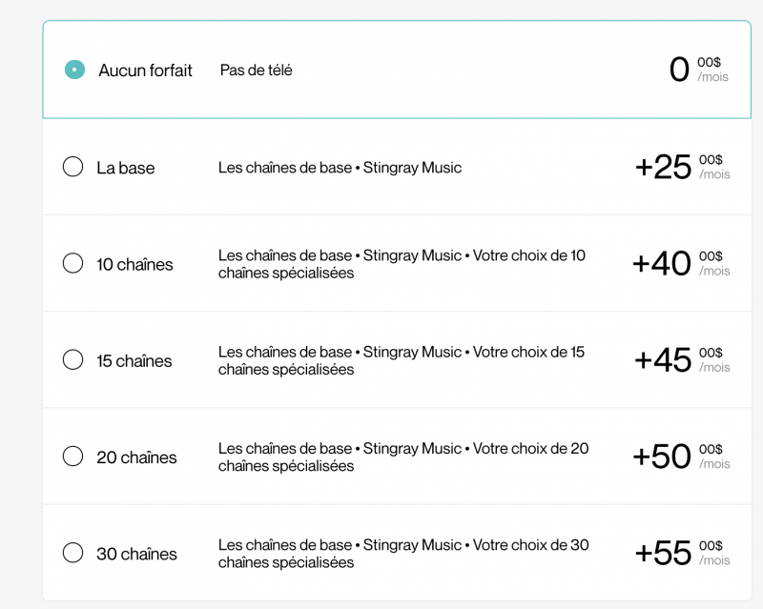
Task: Click the 20 chaînes plan label
Action: pyautogui.click(x=136, y=457)
